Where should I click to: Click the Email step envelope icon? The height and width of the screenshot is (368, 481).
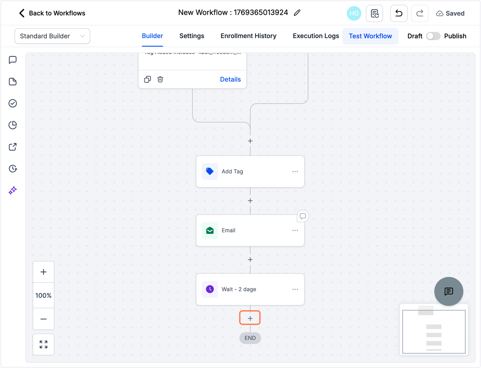tap(210, 231)
